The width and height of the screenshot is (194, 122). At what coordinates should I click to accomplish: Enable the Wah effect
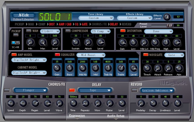pos(29,31)
